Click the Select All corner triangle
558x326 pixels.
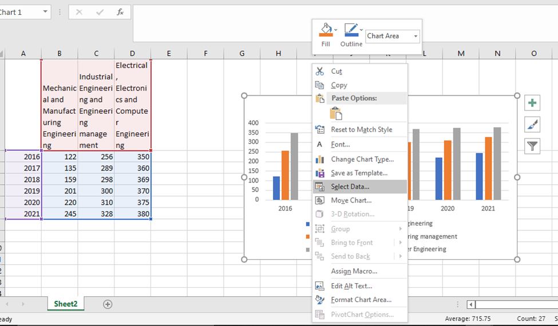pos(2,54)
